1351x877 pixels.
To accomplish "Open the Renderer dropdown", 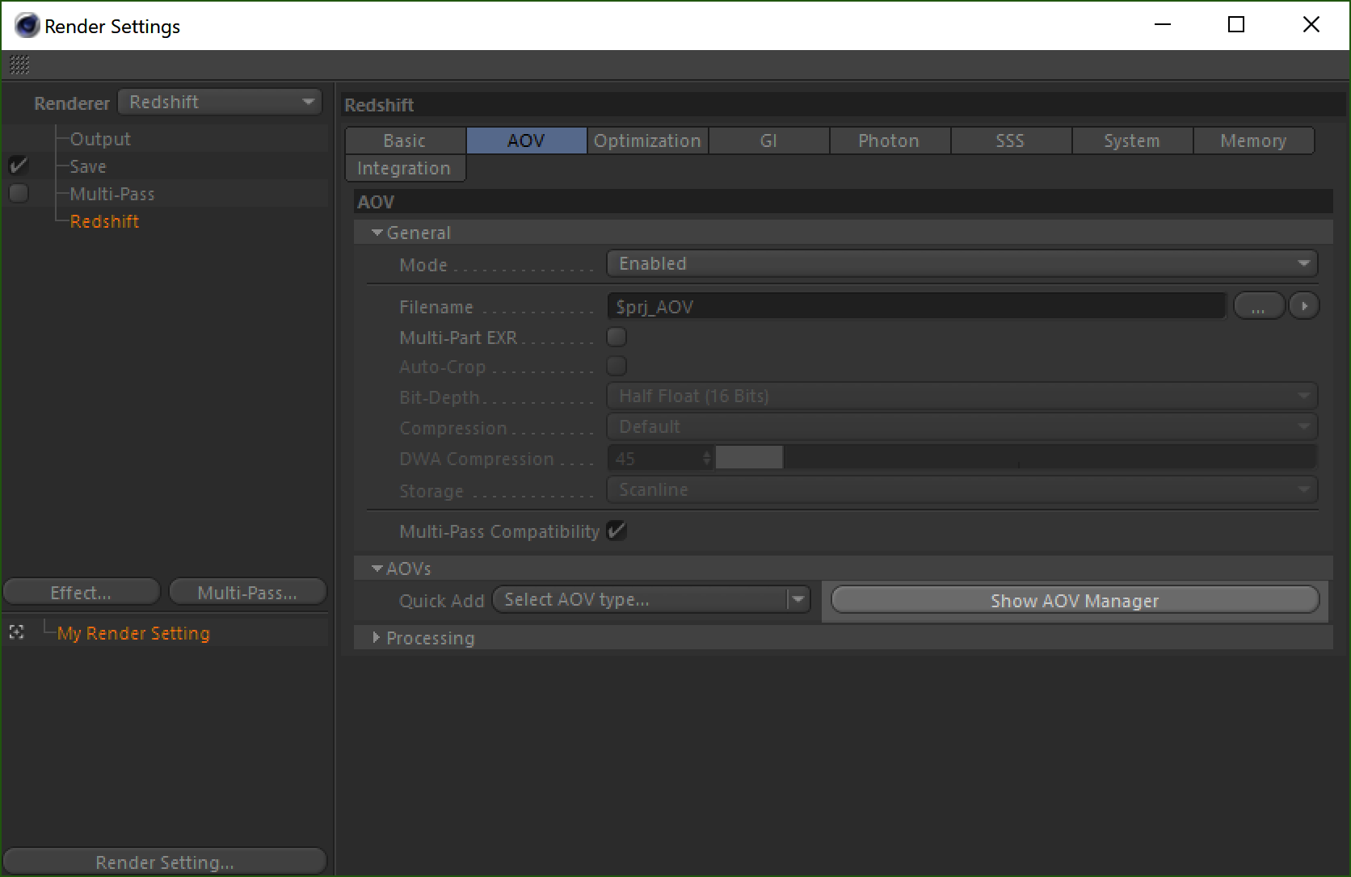I will (x=220, y=102).
